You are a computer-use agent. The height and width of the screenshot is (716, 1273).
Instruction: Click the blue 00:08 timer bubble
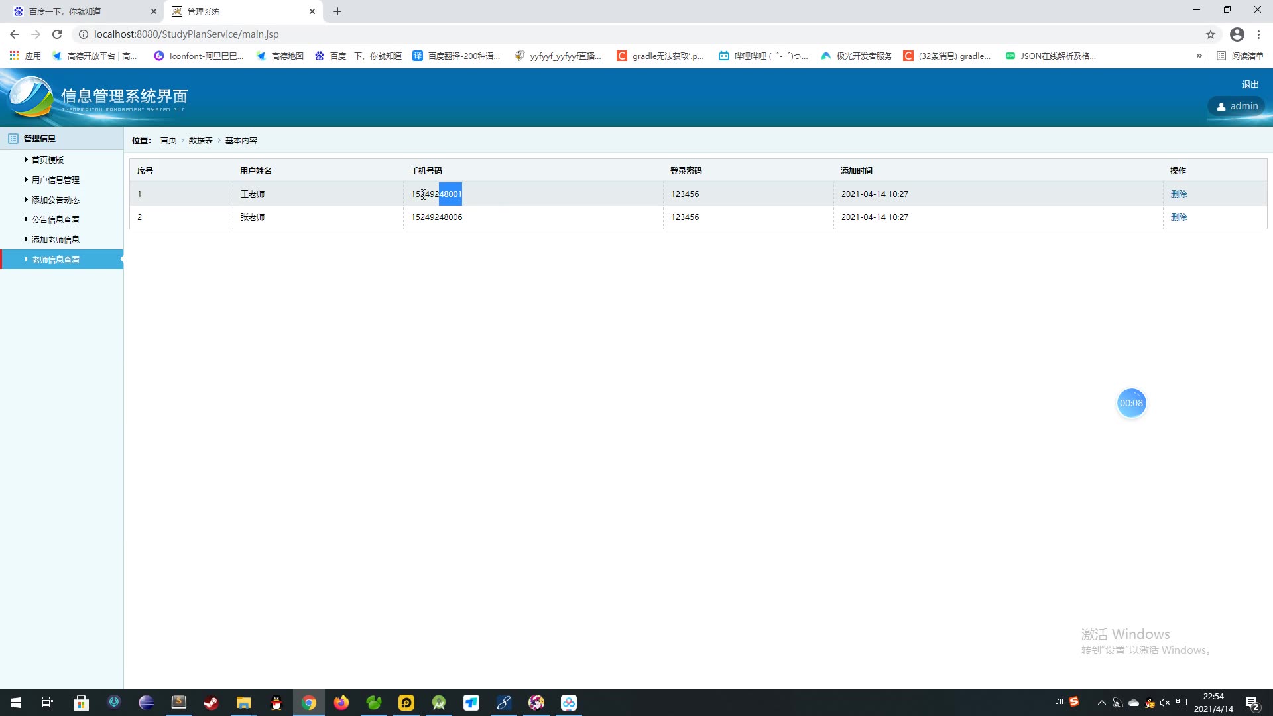(x=1131, y=403)
